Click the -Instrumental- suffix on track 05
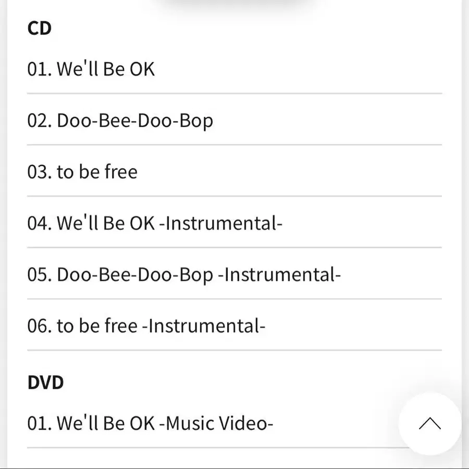Viewport: 469px width, 469px height. (279, 275)
